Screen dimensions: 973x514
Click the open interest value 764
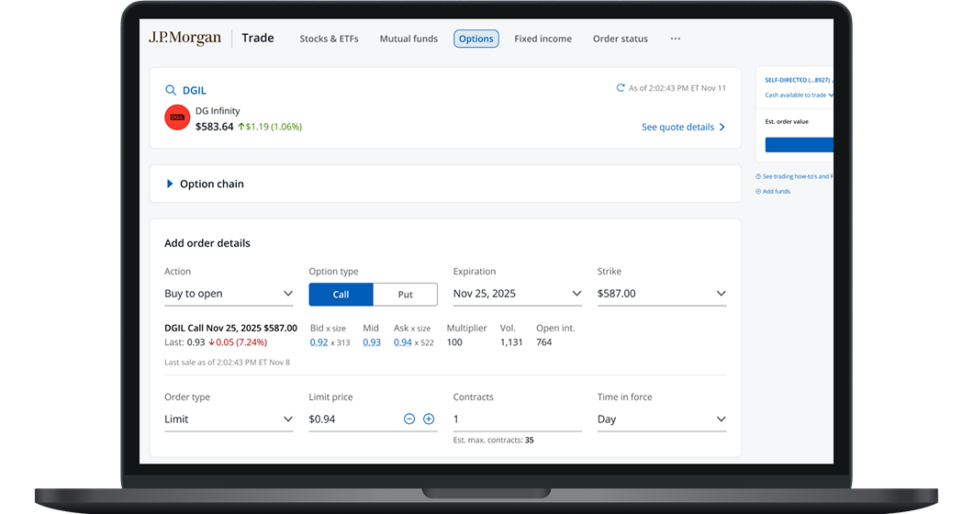click(x=543, y=342)
